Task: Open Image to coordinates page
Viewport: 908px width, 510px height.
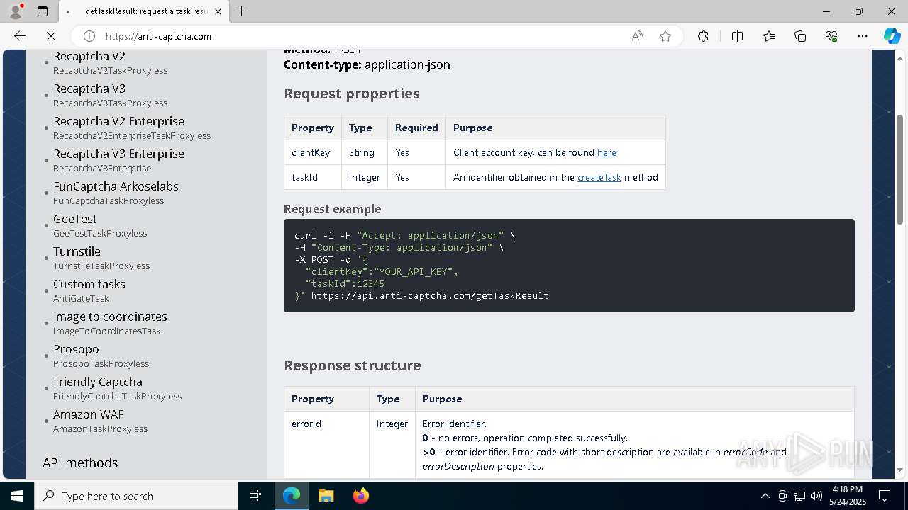Action: pos(110,317)
